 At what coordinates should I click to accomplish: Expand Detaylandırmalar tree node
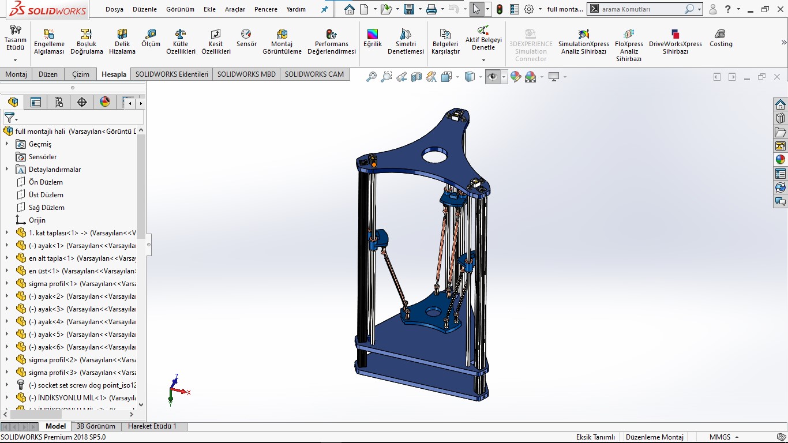pyautogui.click(x=7, y=170)
